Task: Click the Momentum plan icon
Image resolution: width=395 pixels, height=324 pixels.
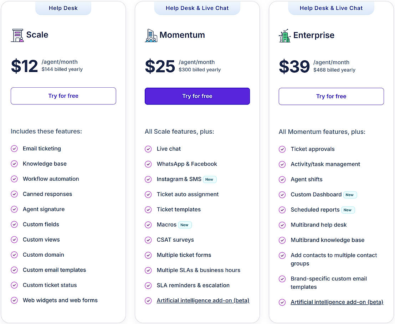Action: (x=151, y=36)
